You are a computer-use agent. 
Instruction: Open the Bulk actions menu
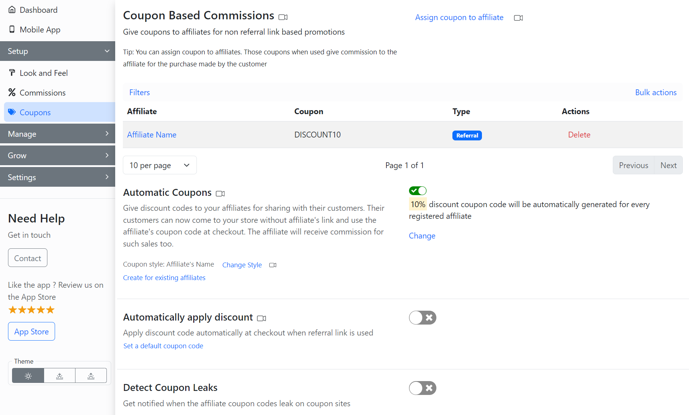[655, 92]
